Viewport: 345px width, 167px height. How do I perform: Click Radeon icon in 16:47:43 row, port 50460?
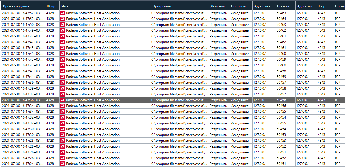(x=63, y=65)
